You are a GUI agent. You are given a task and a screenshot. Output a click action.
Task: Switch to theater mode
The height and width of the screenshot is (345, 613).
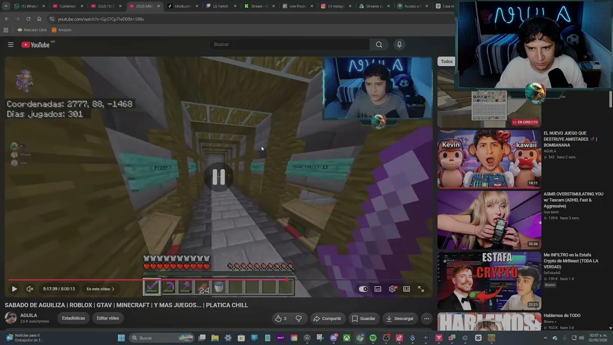pos(407,289)
